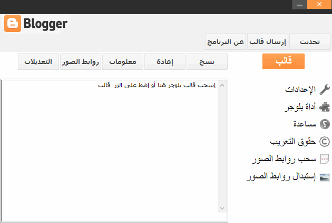
Task: Click the Blogger logo icon
Action: (x=13, y=24)
